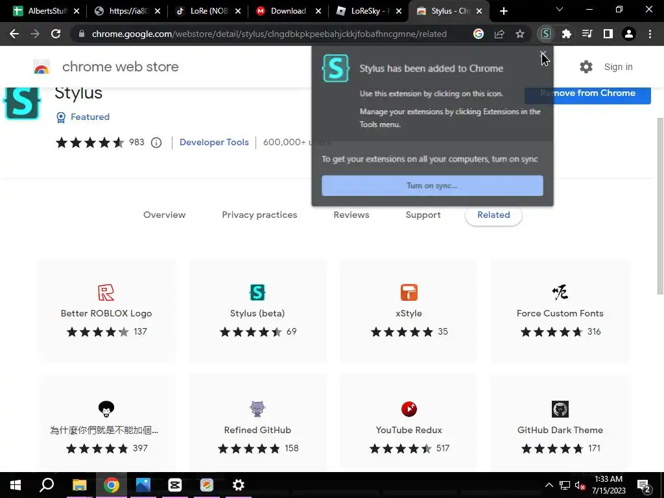This screenshot has width=664, height=498.
Task: Click the xStyle extension title
Action: click(x=409, y=313)
